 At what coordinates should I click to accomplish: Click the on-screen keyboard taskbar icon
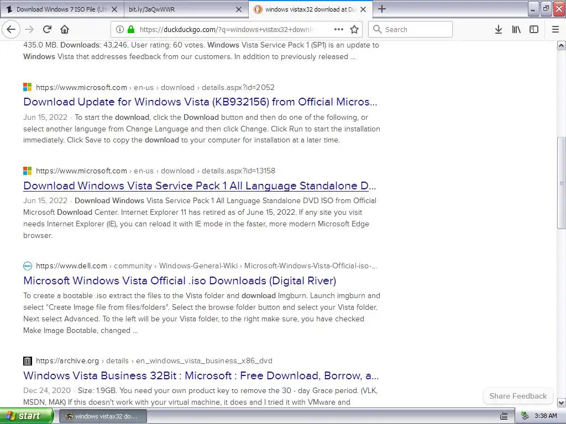click(504, 416)
